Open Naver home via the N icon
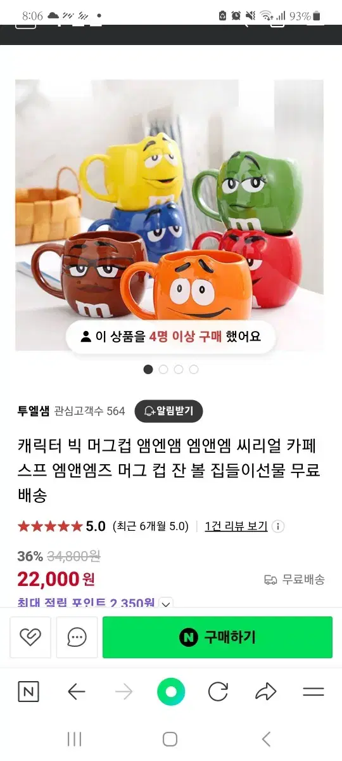342x761 pixels. [x=28, y=692]
